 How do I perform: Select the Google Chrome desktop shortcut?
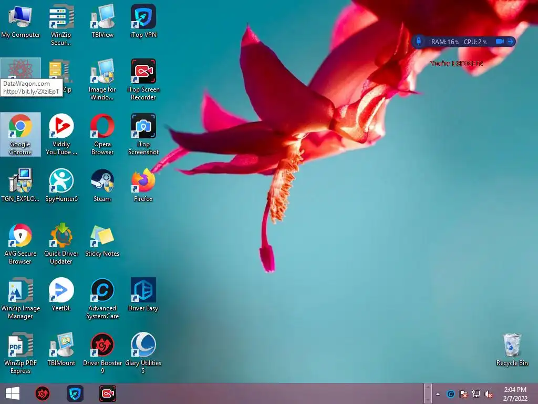[x=20, y=134]
